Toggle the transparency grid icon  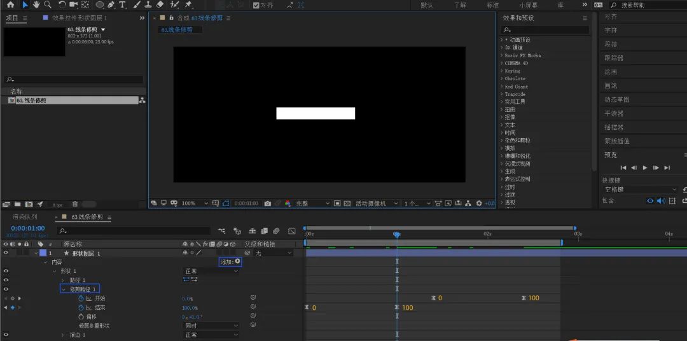click(x=347, y=204)
